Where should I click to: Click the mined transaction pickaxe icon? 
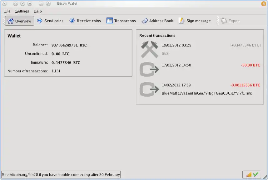coord(149,50)
